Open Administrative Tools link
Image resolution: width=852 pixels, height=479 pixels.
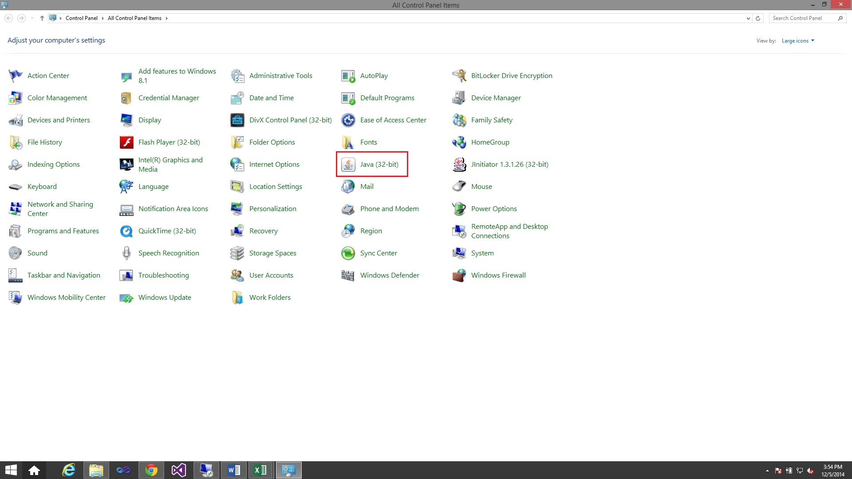[280, 76]
